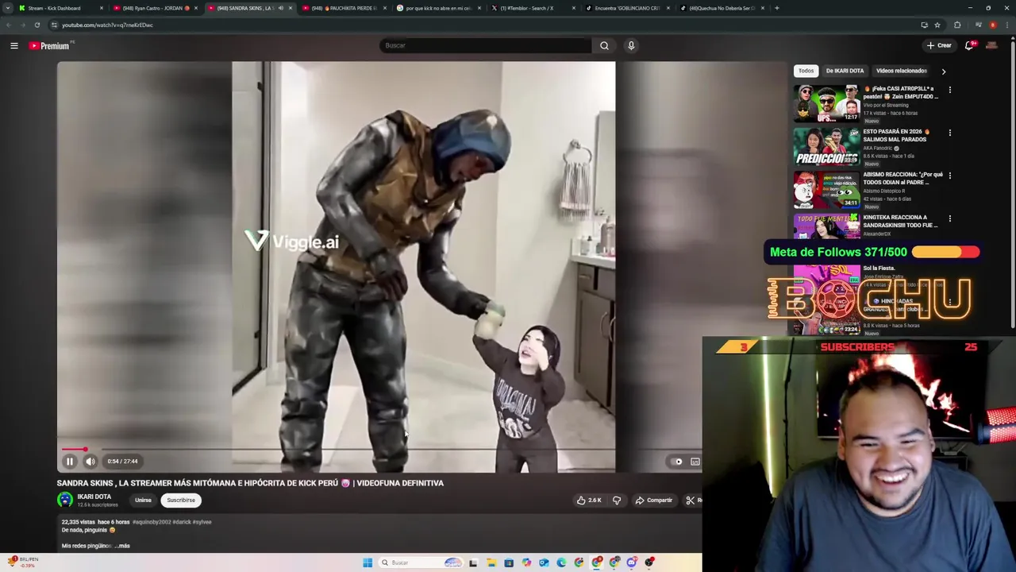Click the magnifier search button
The height and width of the screenshot is (572, 1016).
pyautogui.click(x=604, y=45)
